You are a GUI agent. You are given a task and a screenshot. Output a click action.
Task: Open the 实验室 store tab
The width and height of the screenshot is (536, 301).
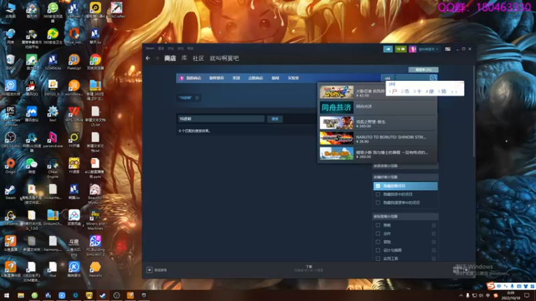[x=293, y=78]
